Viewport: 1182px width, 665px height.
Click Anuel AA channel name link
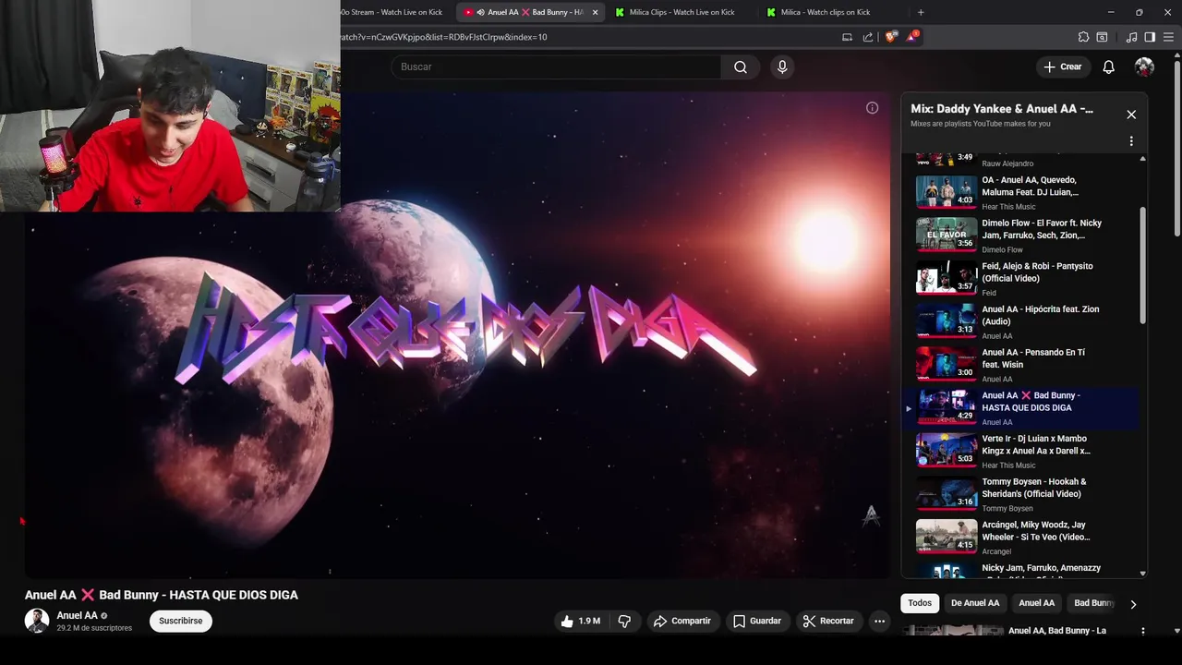pyautogui.click(x=77, y=615)
